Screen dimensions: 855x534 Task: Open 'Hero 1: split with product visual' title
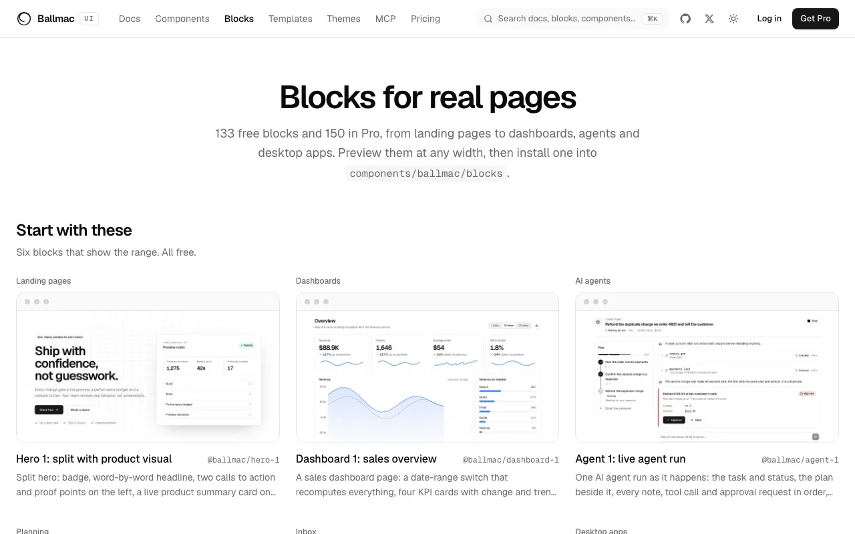[94, 459]
